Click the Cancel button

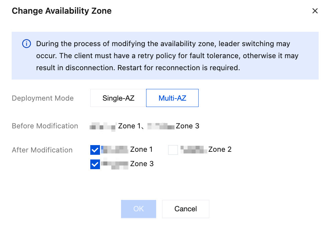[x=186, y=209]
